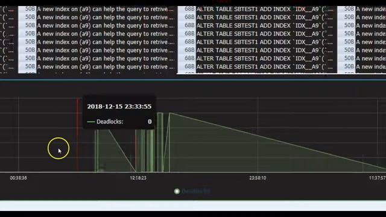The width and height of the screenshot is (386, 217).
Task: Click the 00:38:36 time axis label
Action: coord(19,178)
